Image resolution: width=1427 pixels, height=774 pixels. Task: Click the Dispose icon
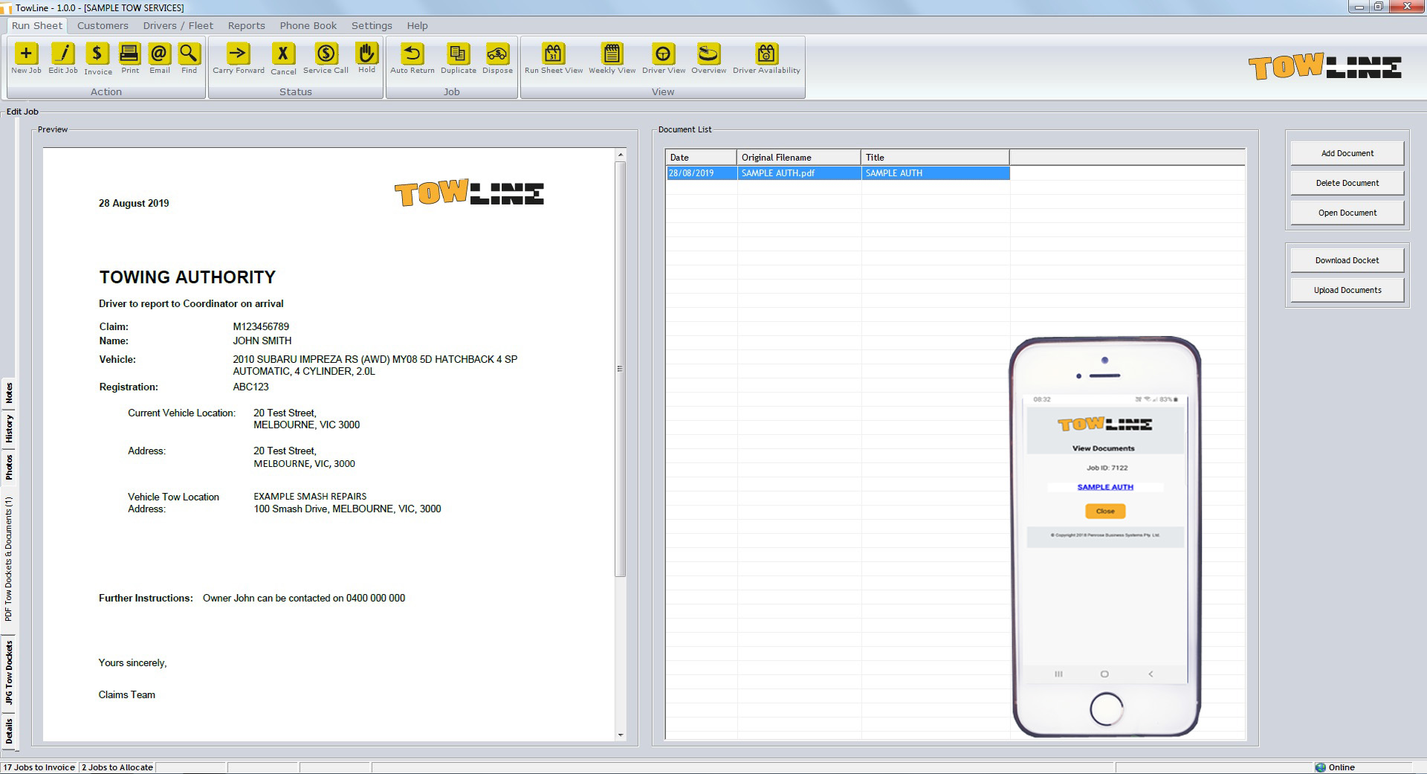click(x=497, y=54)
